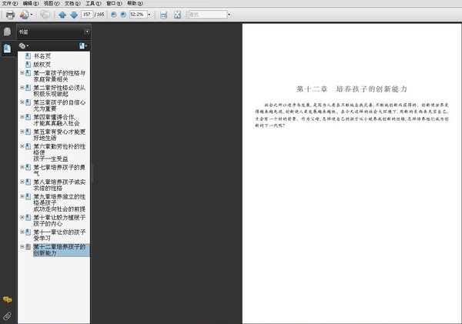Viewport: 462px width, 324px height.
Task: Open the zoom percentage dropdown arrow
Action: click(149, 15)
